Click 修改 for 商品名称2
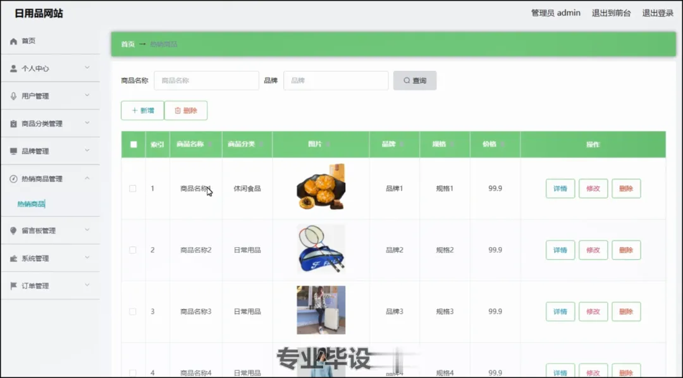The image size is (683, 378). point(593,250)
